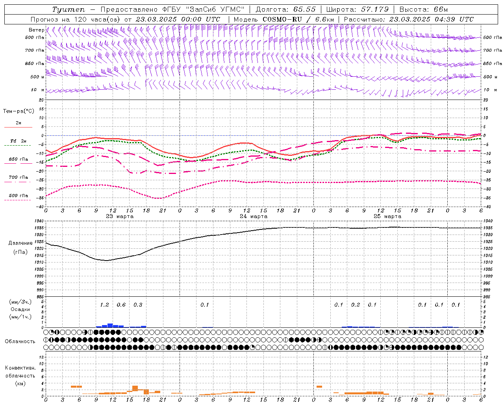
Task: Click the 'Высота: 66м' header value
Action: (x=424, y=9)
